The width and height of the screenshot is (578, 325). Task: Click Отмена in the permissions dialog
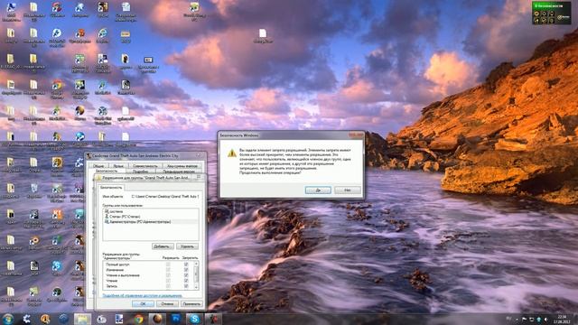click(167, 304)
